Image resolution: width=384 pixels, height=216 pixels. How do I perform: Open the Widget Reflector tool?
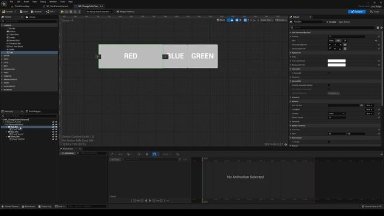click(x=125, y=11)
